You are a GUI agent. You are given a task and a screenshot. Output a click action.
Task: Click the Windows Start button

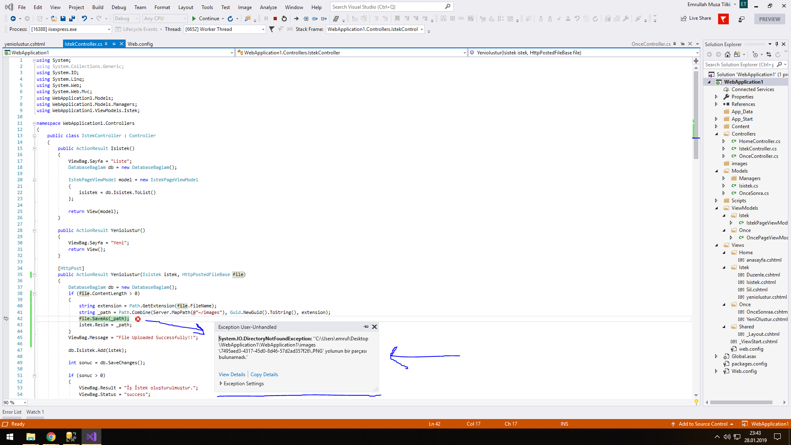point(10,437)
